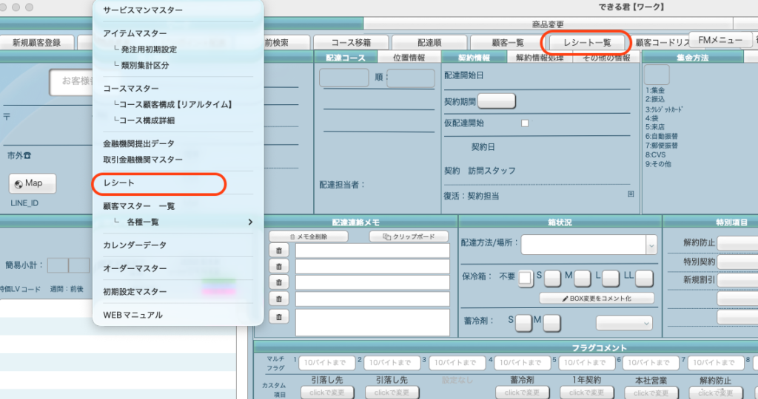Toggle the 仮配達開始 checkbox
The image size is (758, 399).
525,123
